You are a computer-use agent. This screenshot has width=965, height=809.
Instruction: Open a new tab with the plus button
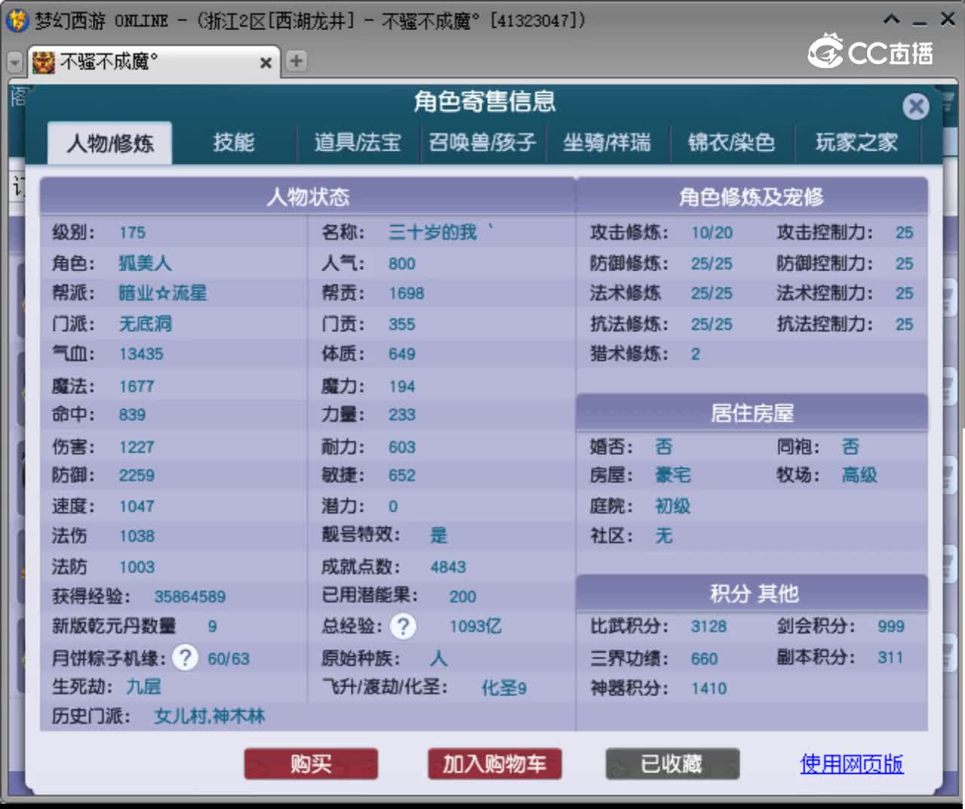click(296, 61)
